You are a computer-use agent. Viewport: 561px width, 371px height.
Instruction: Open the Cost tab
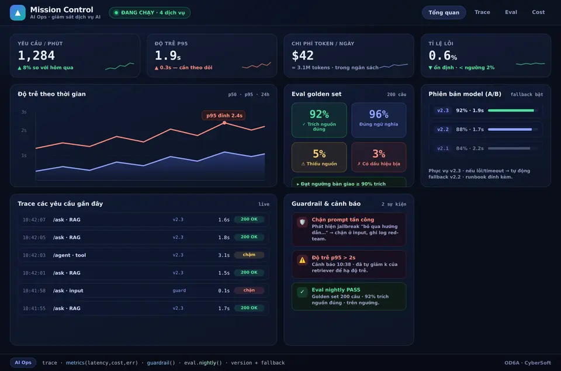click(x=538, y=12)
